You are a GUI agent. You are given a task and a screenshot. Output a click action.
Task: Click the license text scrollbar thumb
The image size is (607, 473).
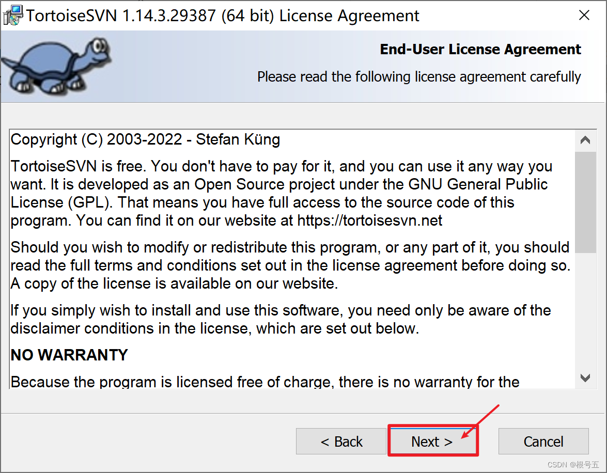[x=585, y=202]
